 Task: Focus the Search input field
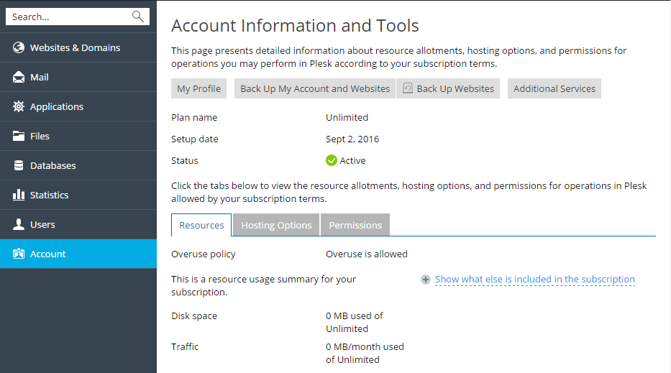click(68, 17)
